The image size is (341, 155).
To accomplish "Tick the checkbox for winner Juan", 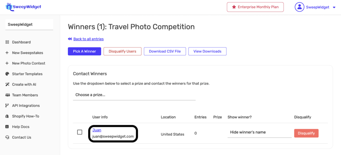I will coord(80,132).
